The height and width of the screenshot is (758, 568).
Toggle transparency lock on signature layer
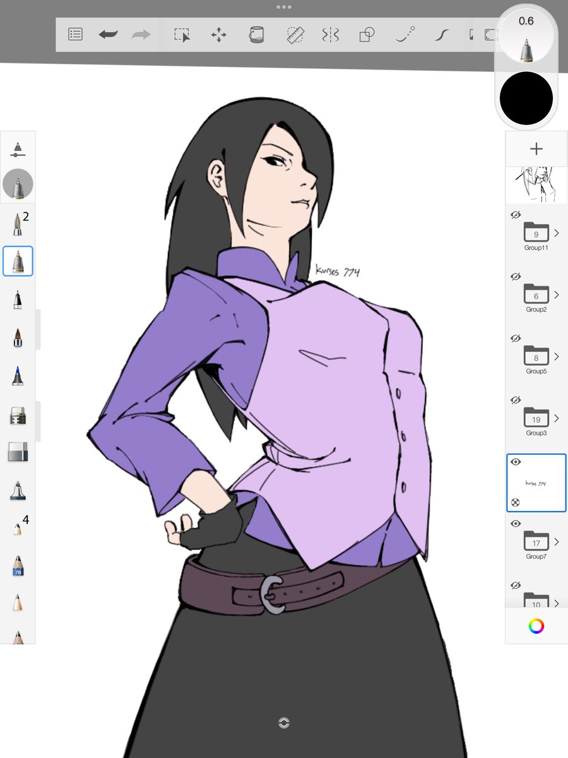[x=516, y=503]
